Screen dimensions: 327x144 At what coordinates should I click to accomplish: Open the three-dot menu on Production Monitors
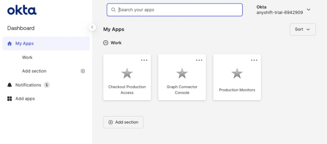(254, 60)
